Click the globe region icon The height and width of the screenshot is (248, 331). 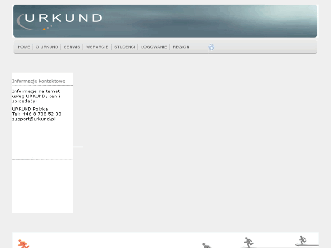point(211,47)
